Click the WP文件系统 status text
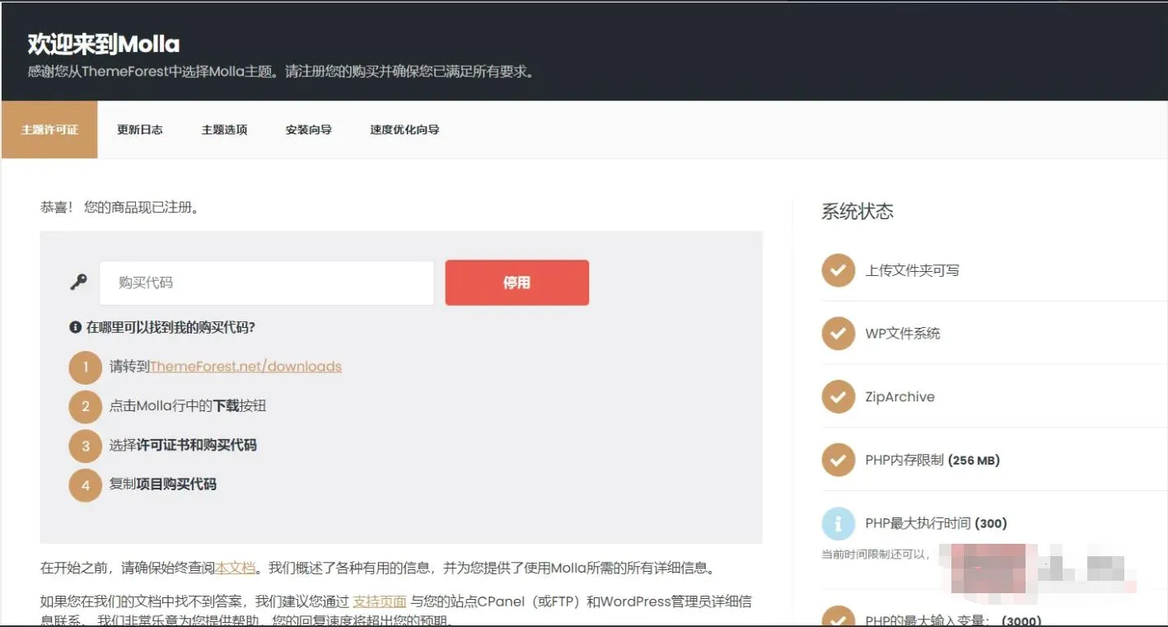 point(903,334)
